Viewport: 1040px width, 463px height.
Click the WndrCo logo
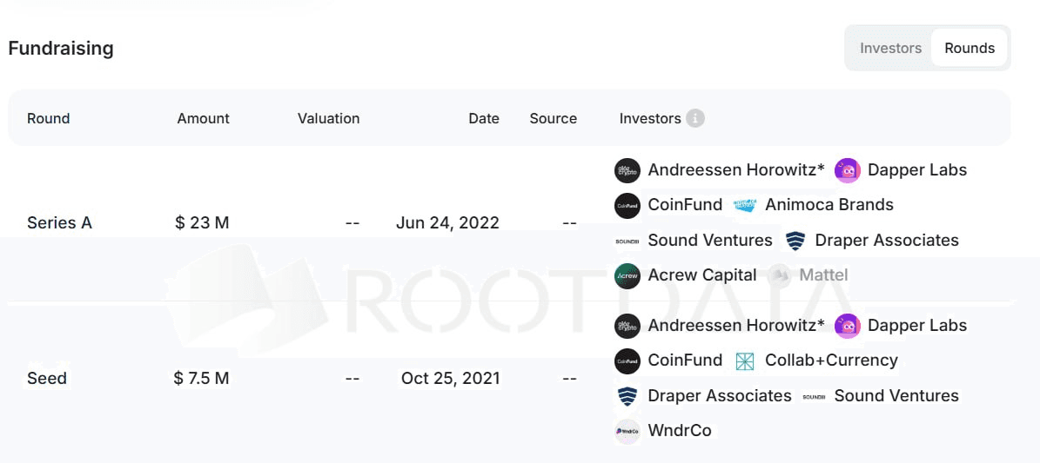(627, 431)
